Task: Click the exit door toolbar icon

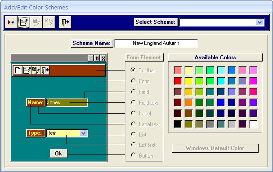Action: (x=65, y=22)
